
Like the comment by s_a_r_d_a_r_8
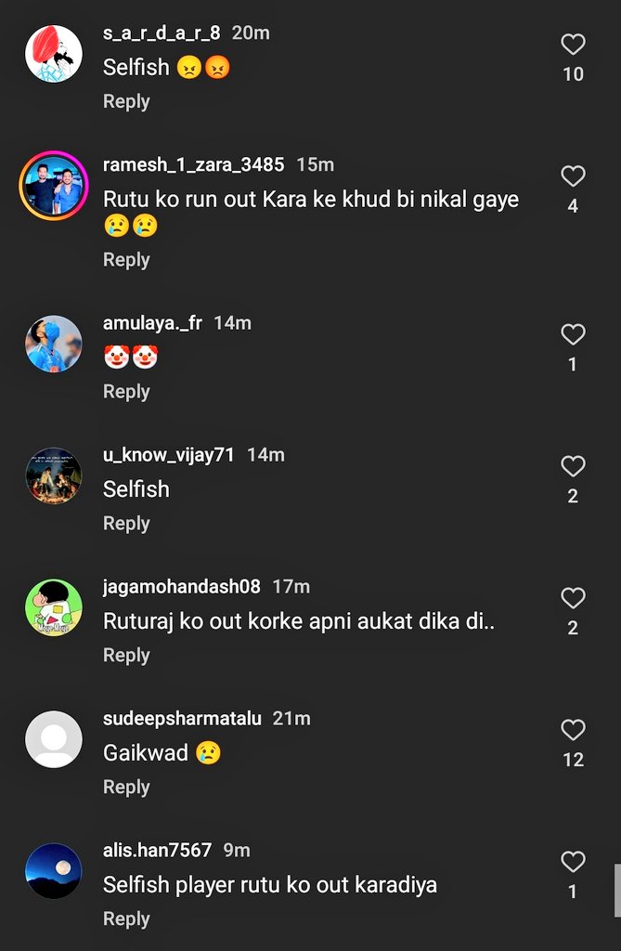(573, 45)
